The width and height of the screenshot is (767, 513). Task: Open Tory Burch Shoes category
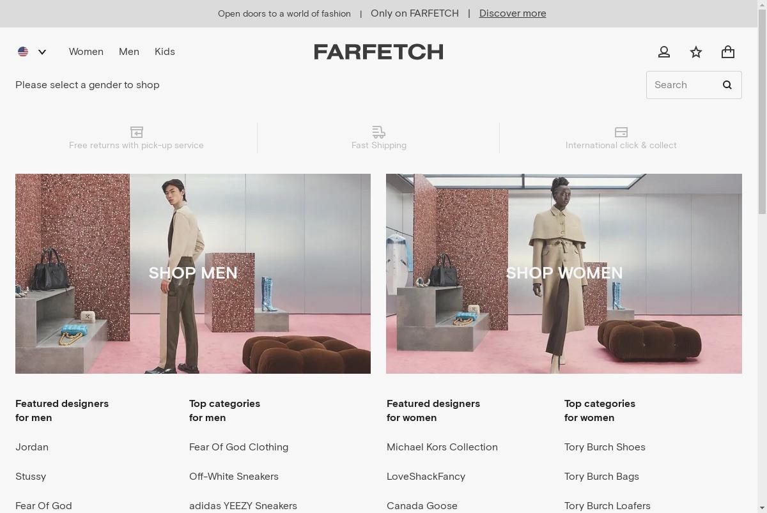click(x=605, y=447)
